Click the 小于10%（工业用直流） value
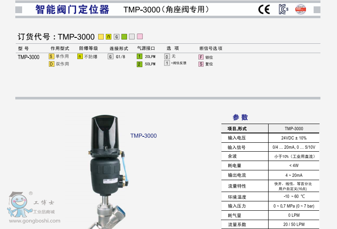Screen dimensions: 337x229 coord(295,156)
